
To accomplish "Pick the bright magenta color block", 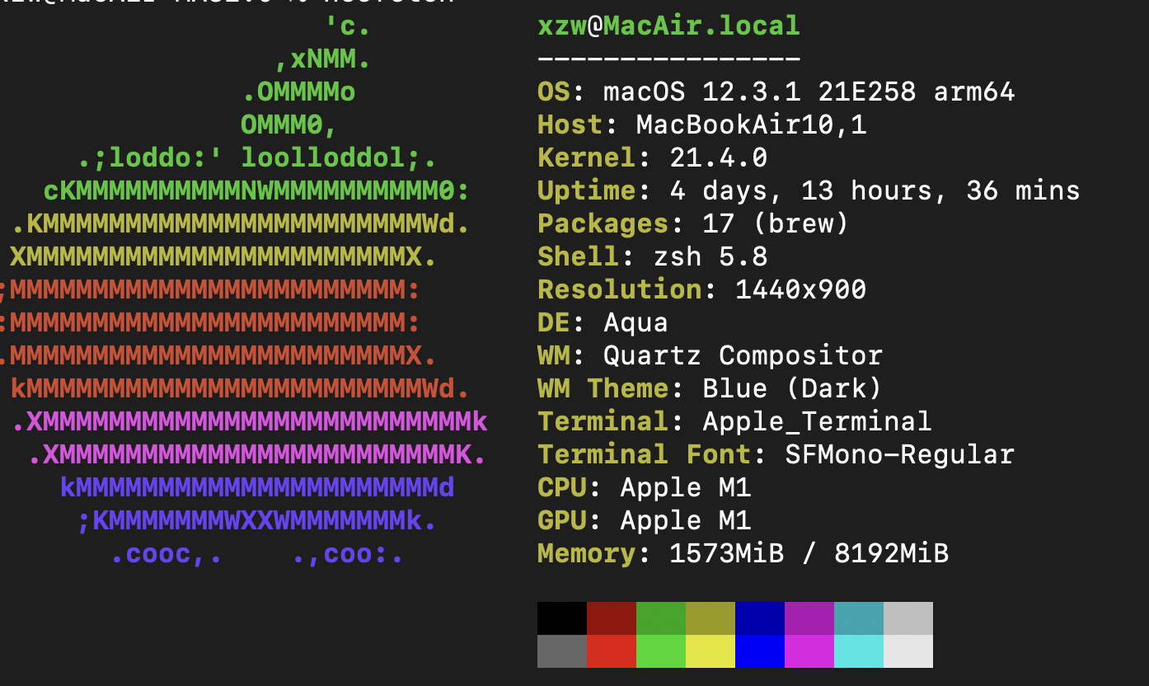I will tap(809, 651).
